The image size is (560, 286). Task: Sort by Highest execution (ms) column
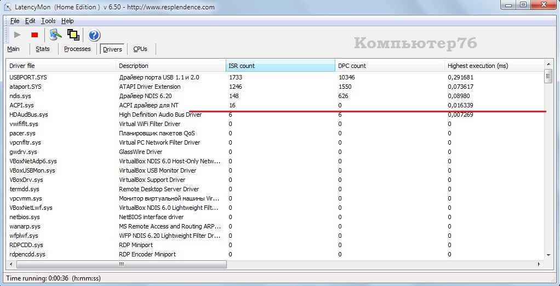(493, 66)
